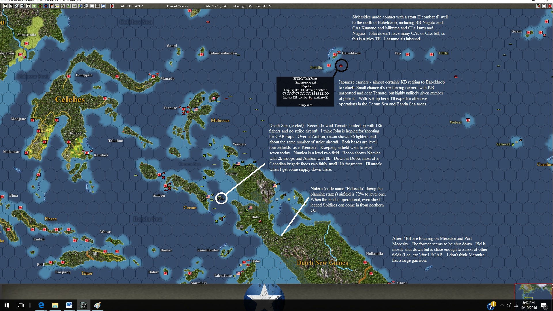This screenshot has height=311, width=553.
Task: Click the Babeldaob base label
Action: click(x=351, y=53)
